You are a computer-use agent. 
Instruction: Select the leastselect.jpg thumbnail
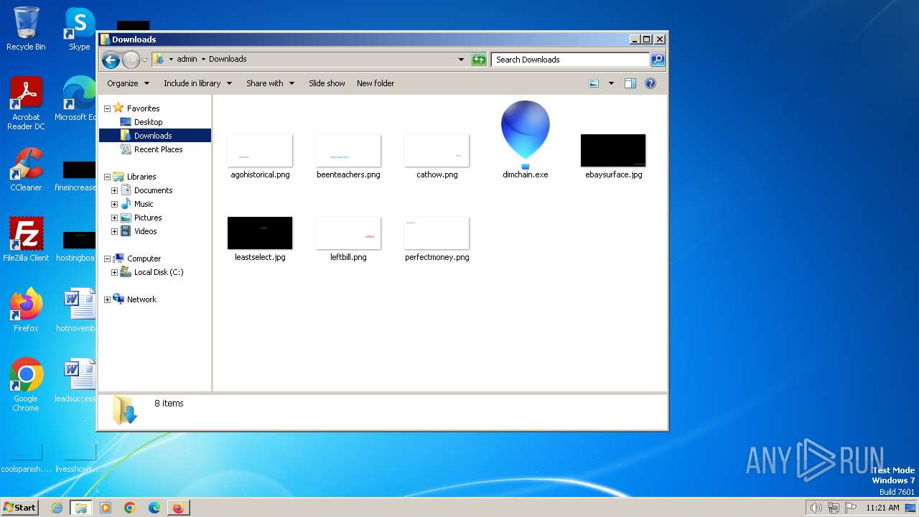click(260, 233)
